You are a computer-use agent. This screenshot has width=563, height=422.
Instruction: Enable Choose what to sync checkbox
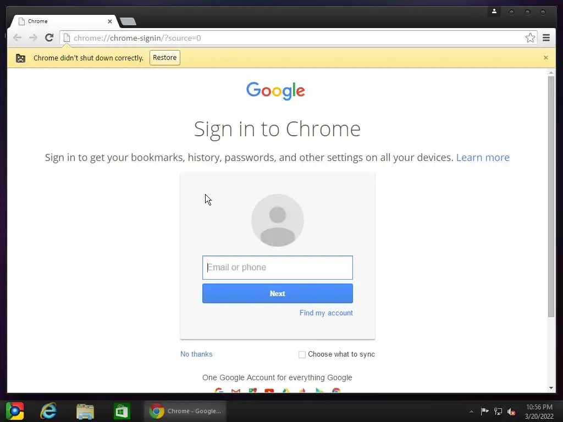coord(302,354)
